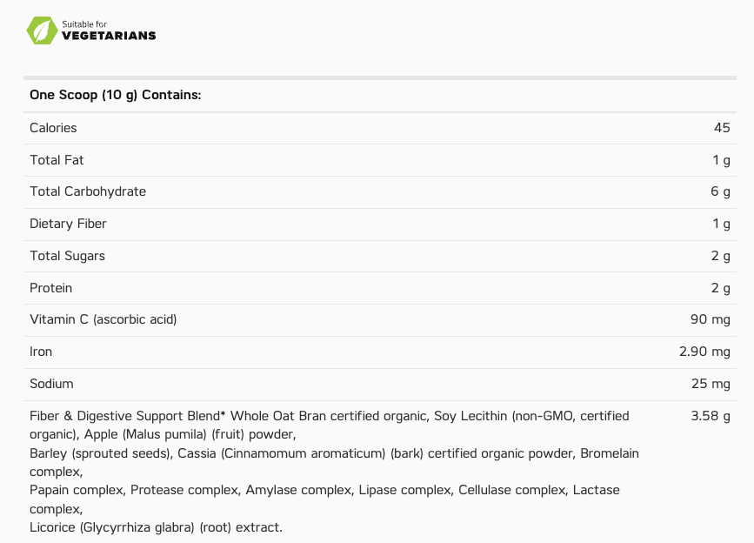Click the 90 mg Vitamin C value
The height and width of the screenshot is (543, 754).
point(710,319)
